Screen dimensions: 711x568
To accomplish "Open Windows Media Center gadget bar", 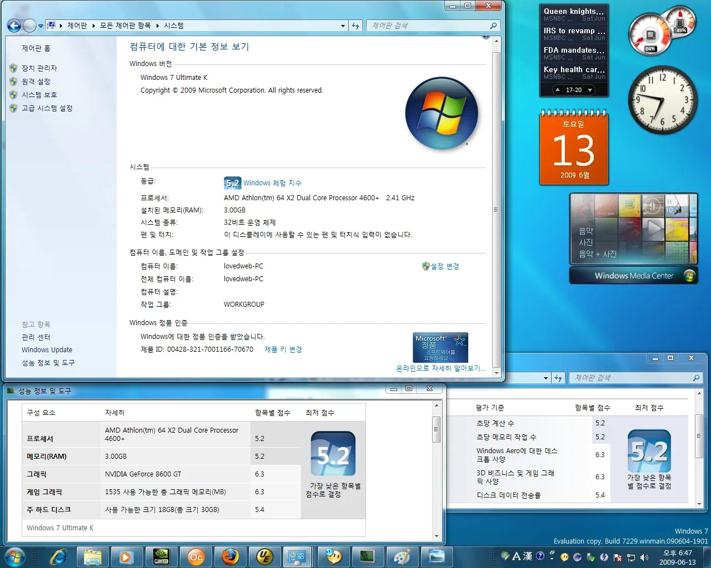I will click(634, 276).
